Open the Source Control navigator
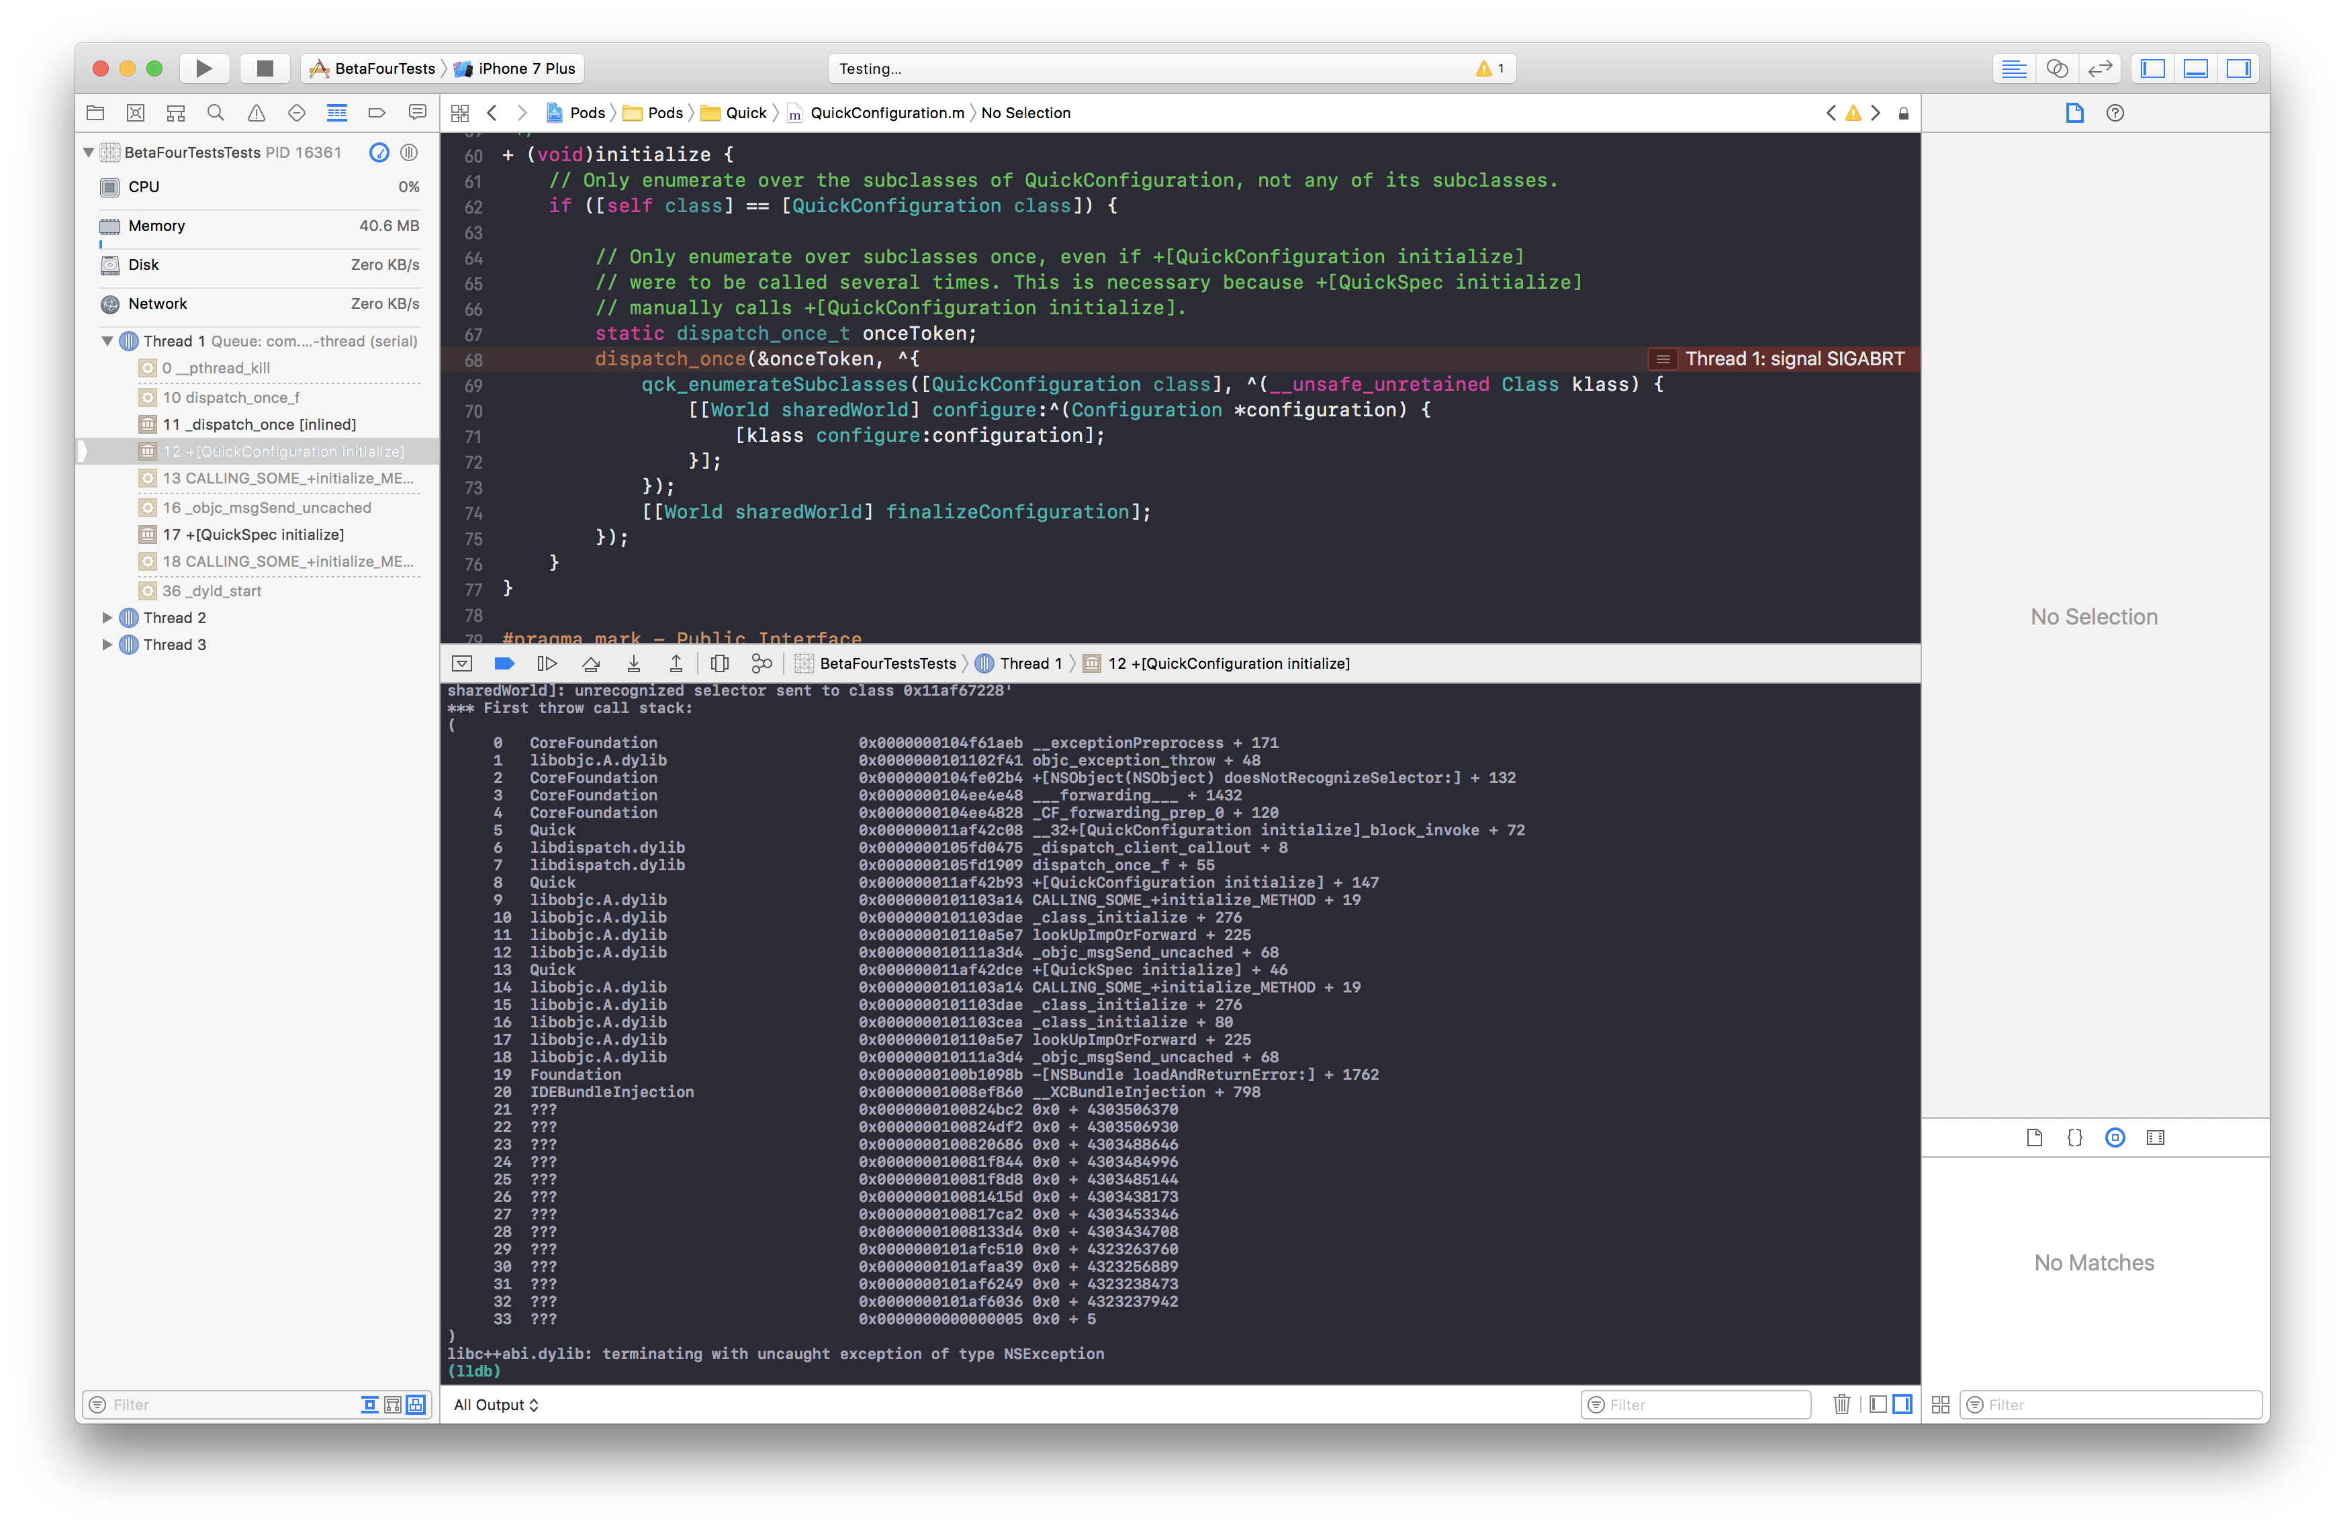The height and width of the screenshot is (1531, 2345). (x=136, y=112)
